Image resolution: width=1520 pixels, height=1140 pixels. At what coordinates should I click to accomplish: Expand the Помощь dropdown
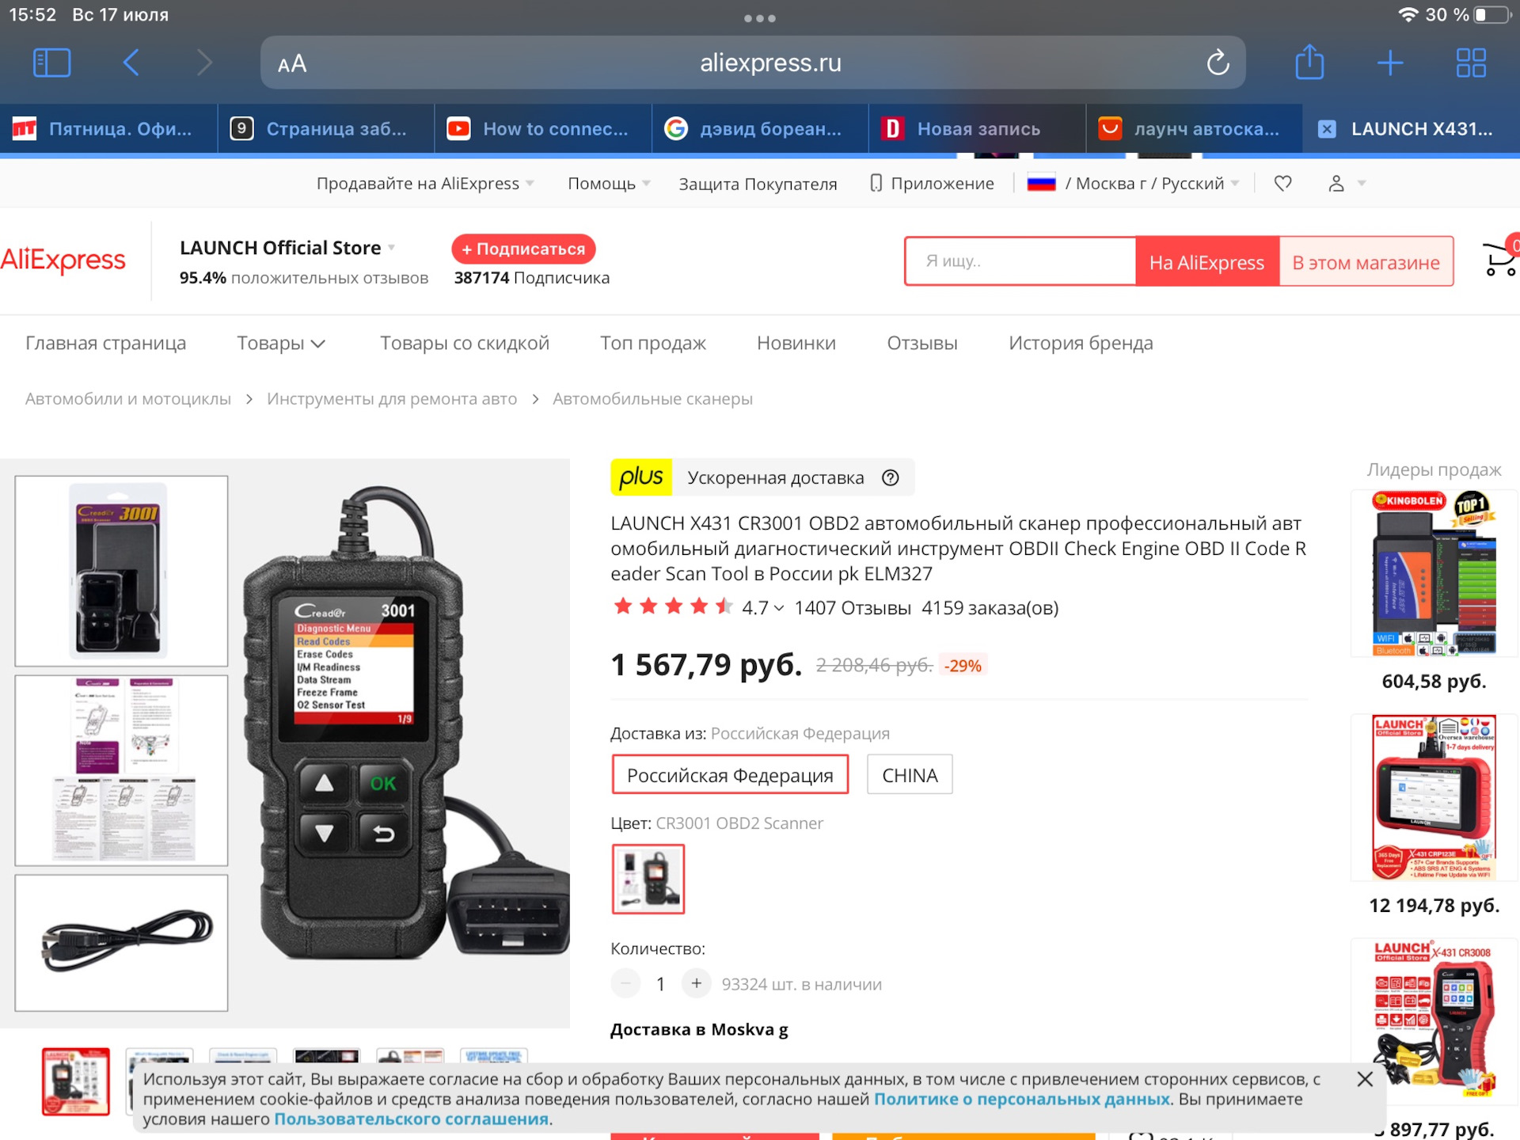point(609,184)
